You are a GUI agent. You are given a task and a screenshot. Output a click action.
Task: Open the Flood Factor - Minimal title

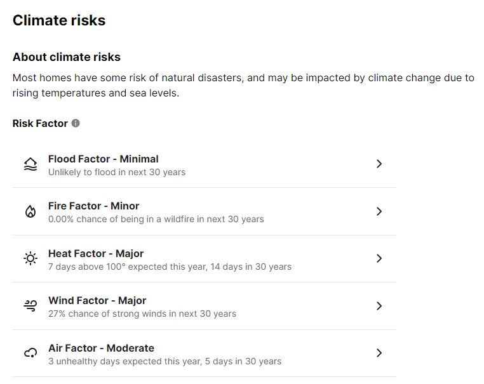click(x=104, y=159)
